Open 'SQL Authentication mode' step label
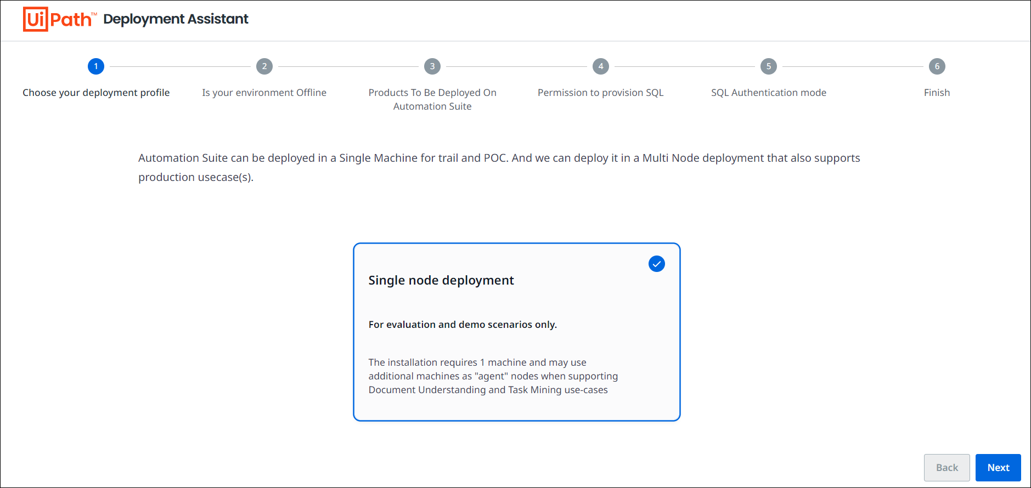This screenshot has width=1031, height=488. pos(769,93)
